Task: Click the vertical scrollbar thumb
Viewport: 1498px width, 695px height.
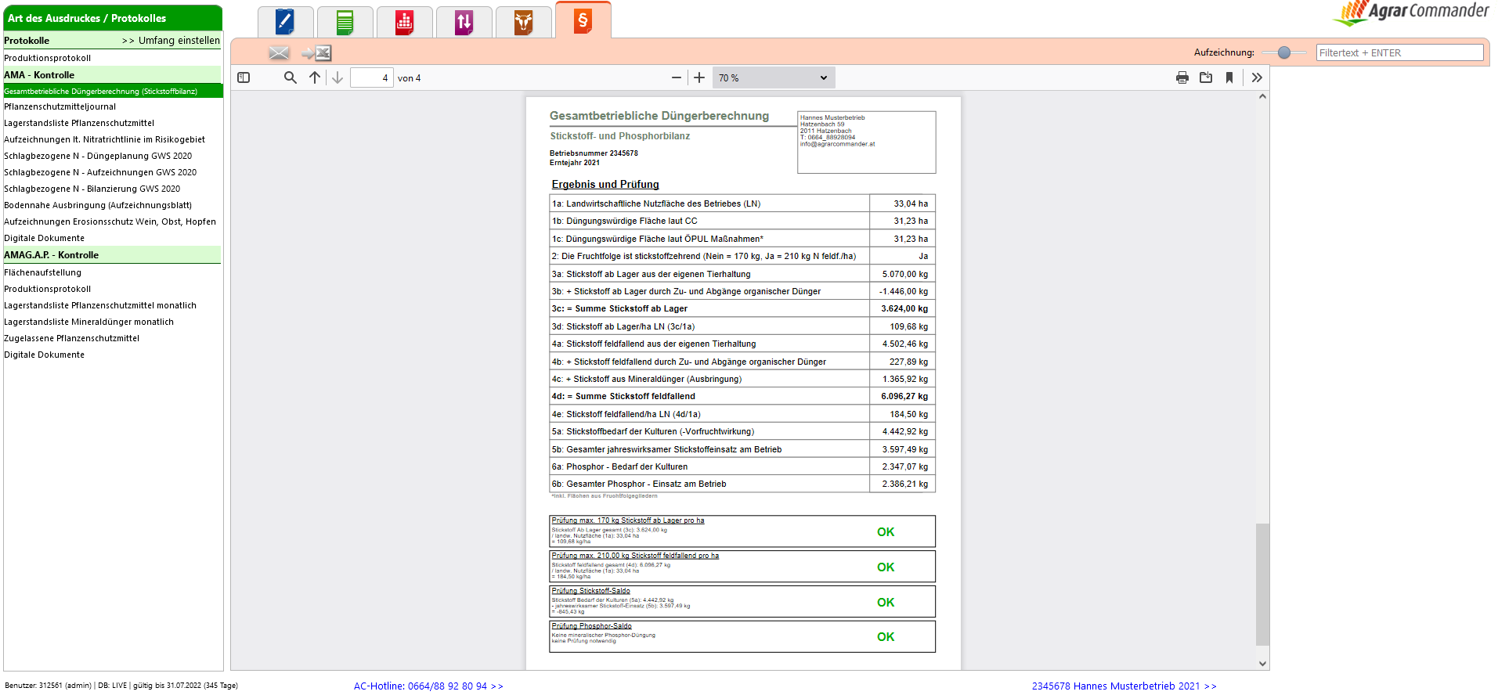Action: pos(1262,585)
